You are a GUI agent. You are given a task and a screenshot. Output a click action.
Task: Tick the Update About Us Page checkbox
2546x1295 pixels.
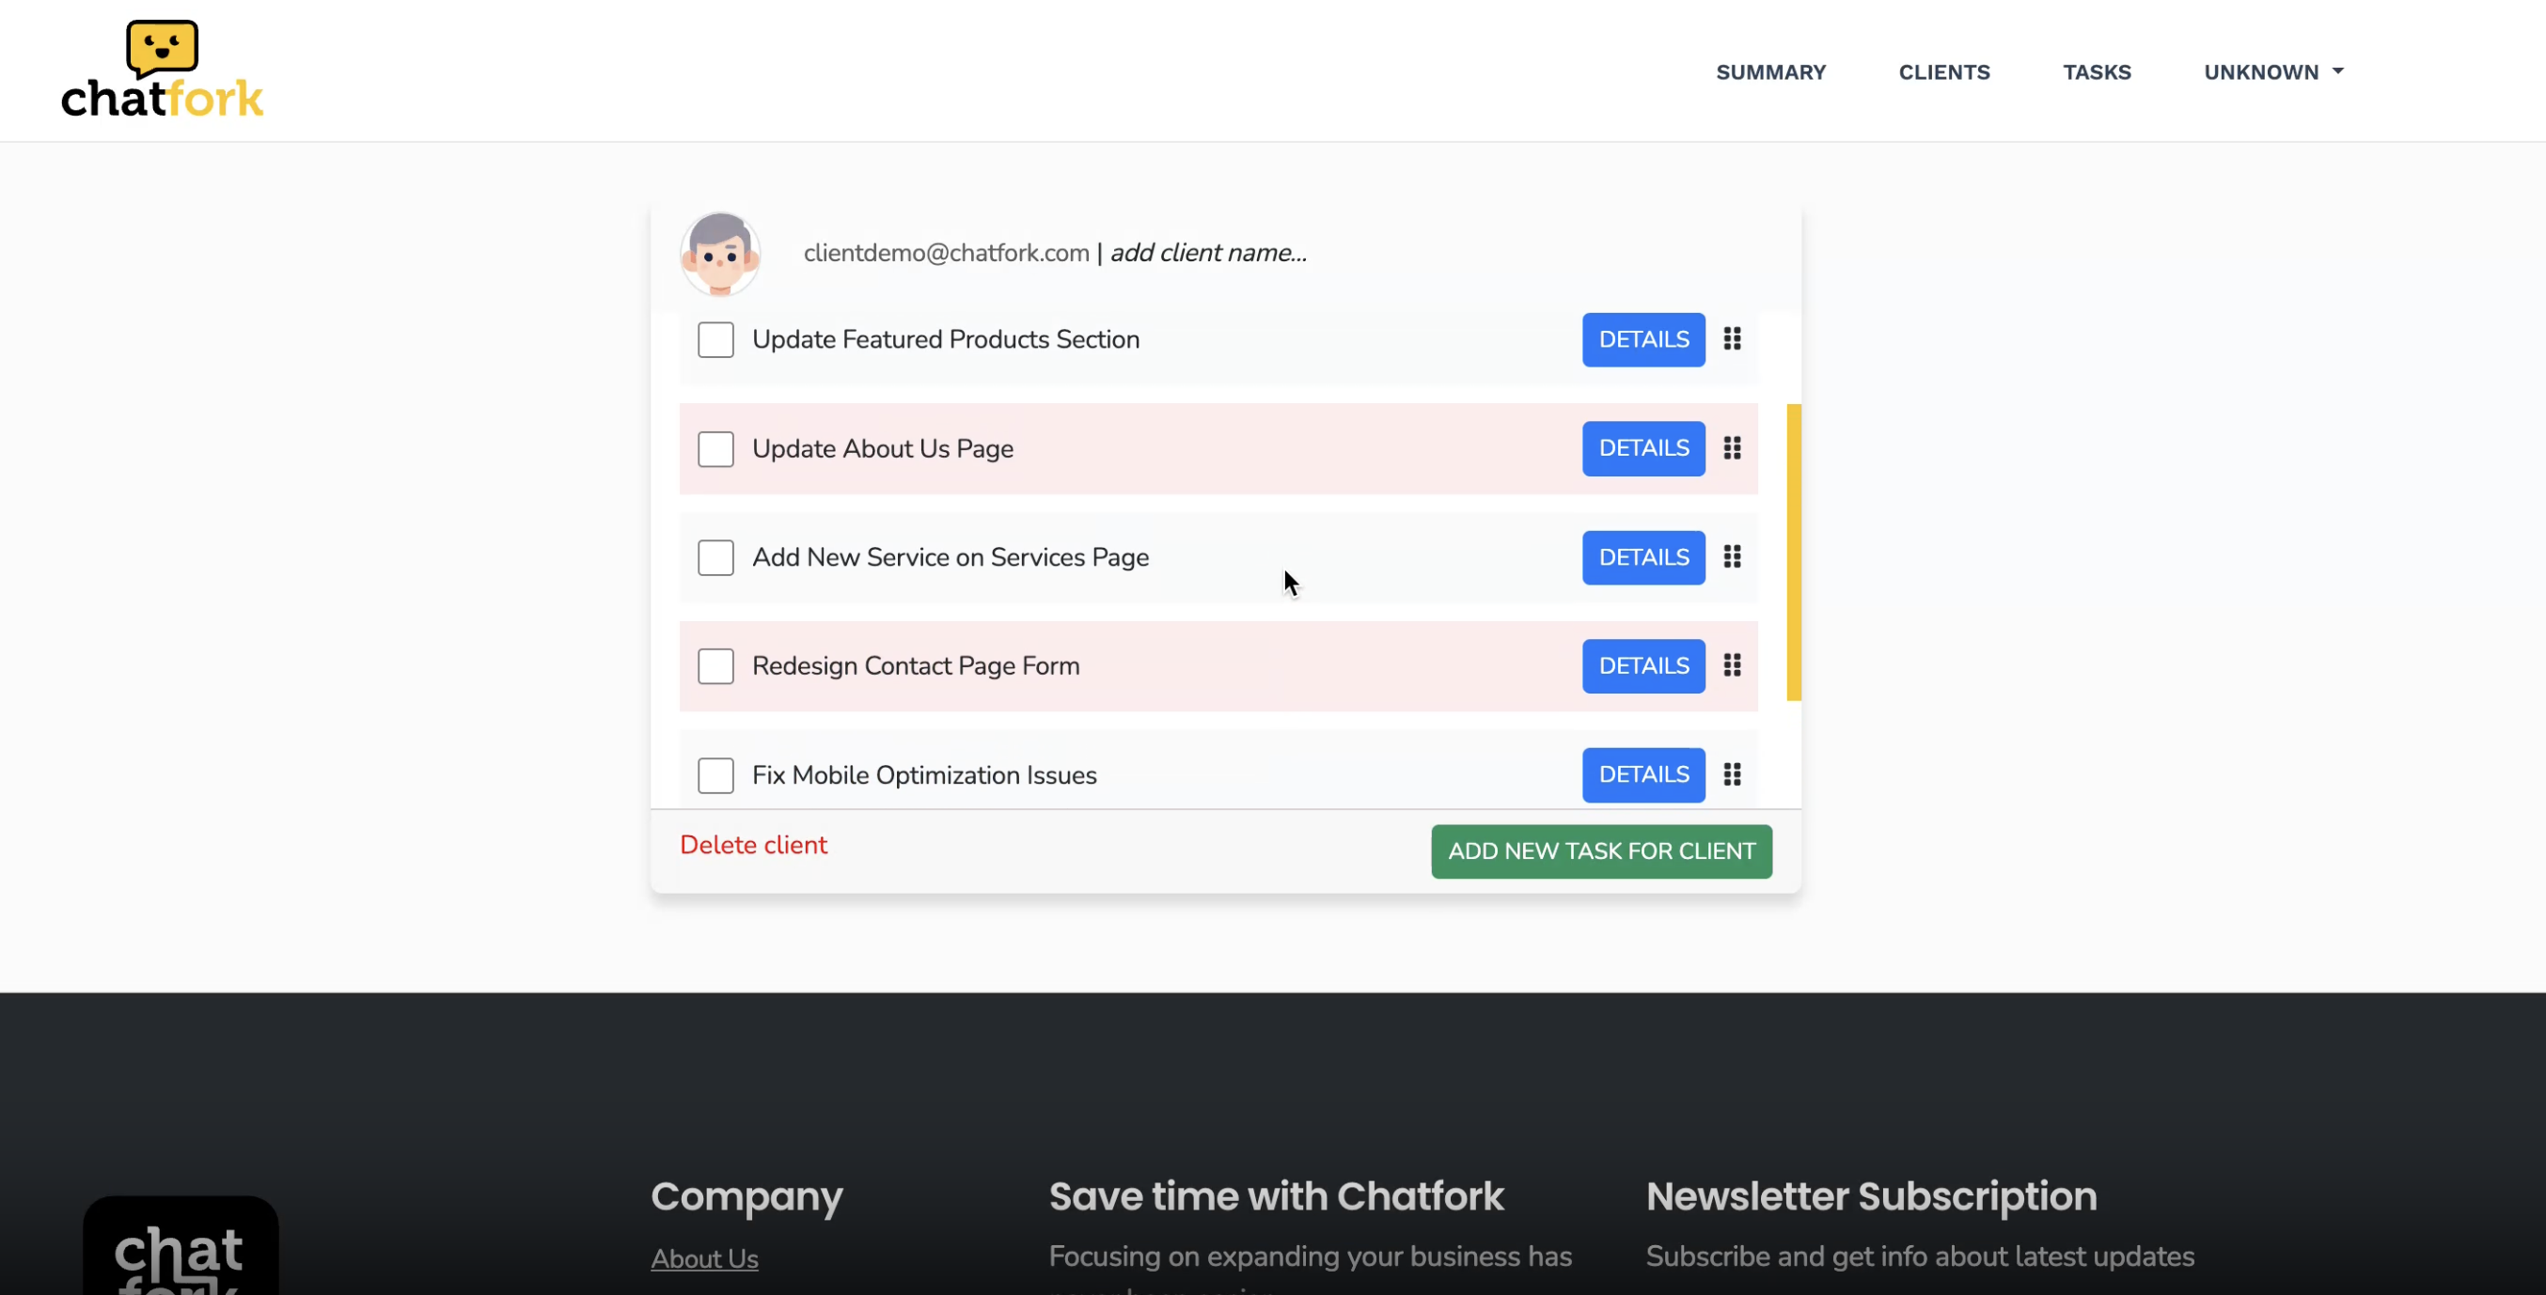[715, 449]
